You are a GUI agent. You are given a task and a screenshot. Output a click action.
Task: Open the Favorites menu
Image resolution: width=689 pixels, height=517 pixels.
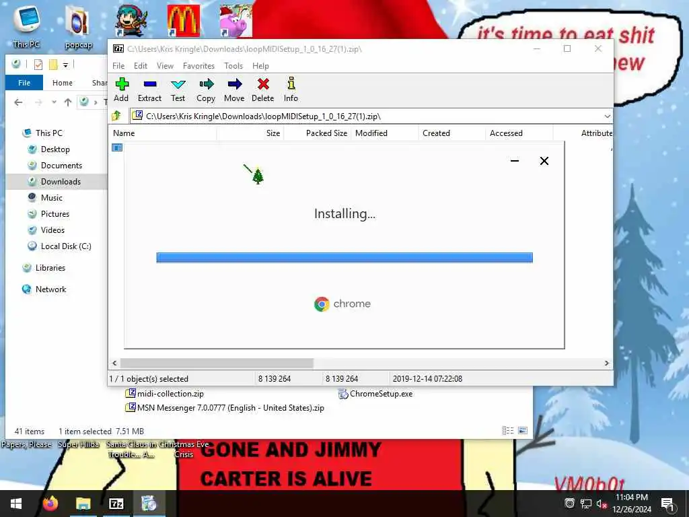click(x=198, y=66)
